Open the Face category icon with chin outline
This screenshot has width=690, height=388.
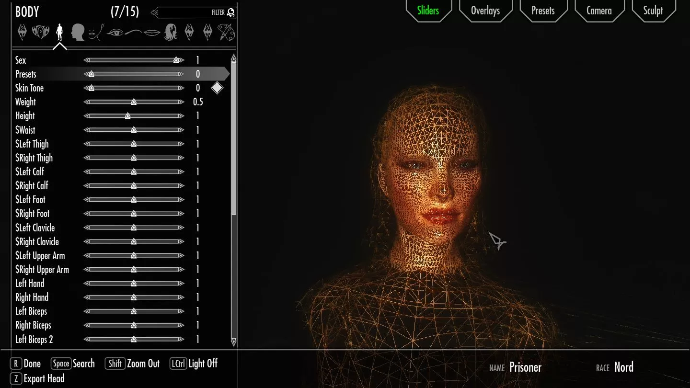[95, 33]
